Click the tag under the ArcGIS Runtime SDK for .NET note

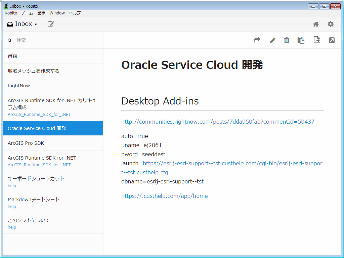click(x=39, y=165)
